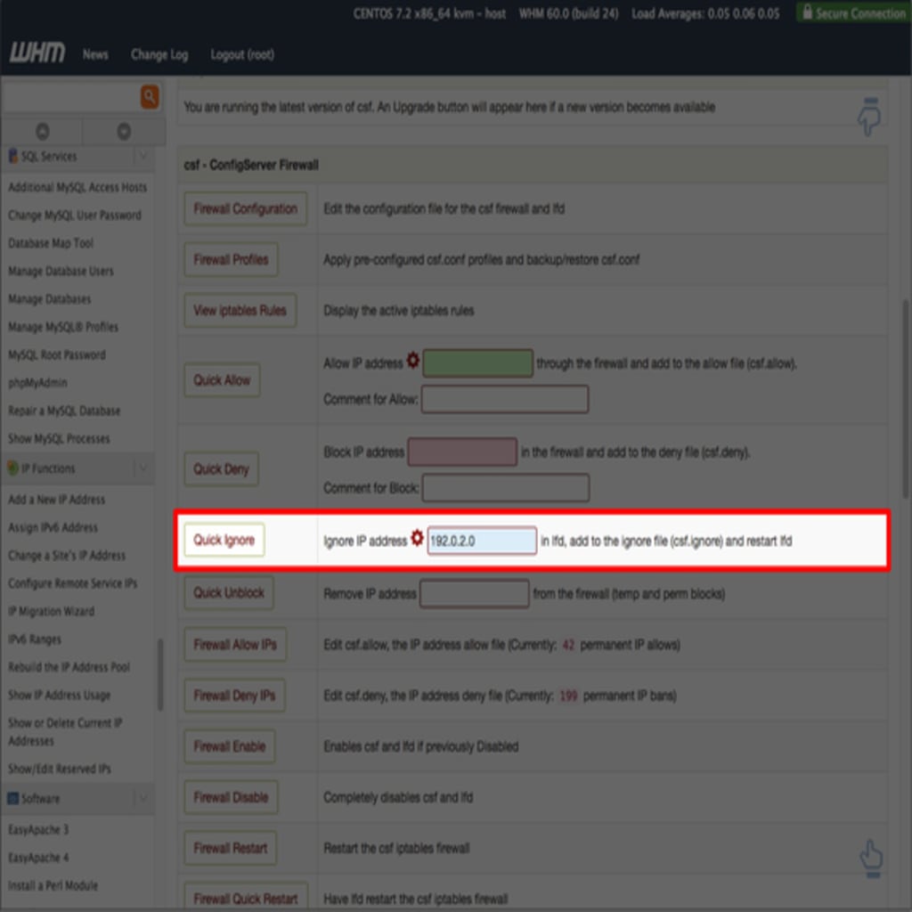Image resolution: width=912 pixels, height=912 pixels.
Task: Click the Firewall Deny IPs button
Action: pos(234,695)
